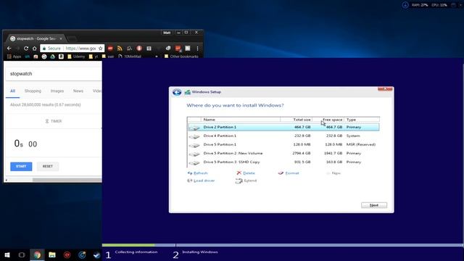The image size is (464, 261).
Task: Bookmark this page with the star icon
Action: click(100, 49)
